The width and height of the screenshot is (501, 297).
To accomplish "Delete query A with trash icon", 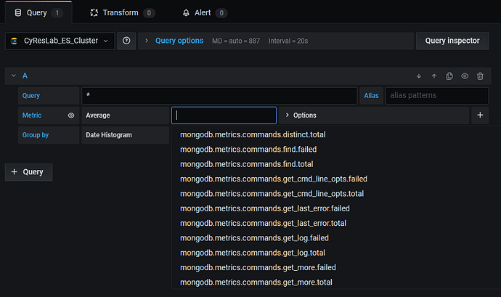I will pos(480,76).
